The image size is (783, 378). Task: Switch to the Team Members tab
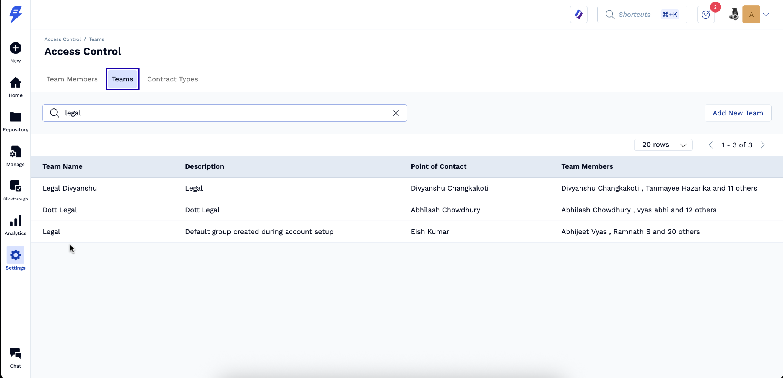pyautogui.click(x=72, y=79)
